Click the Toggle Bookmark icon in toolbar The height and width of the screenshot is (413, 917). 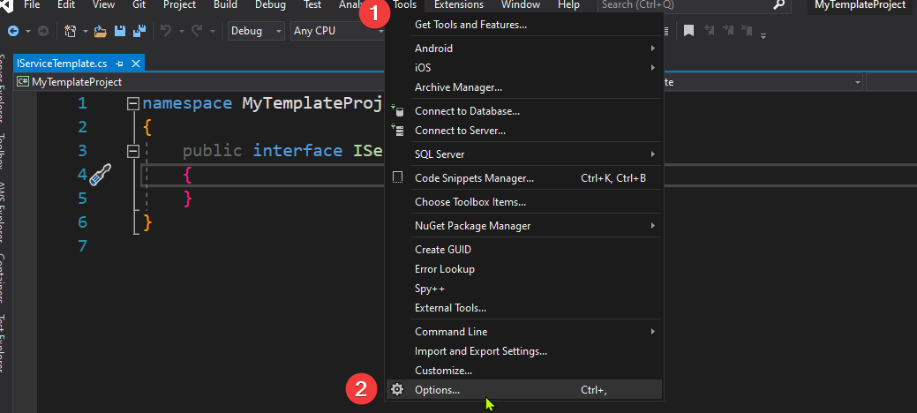pyautogui.click(x=689, y=31)
